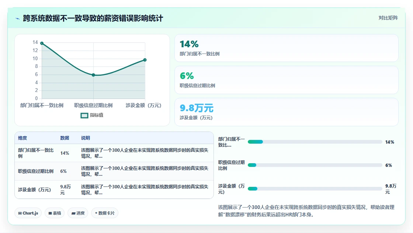413x233 pixels.
Task: Click the chart axis label 职级信息过期比例
Action: tap(93, 106)
